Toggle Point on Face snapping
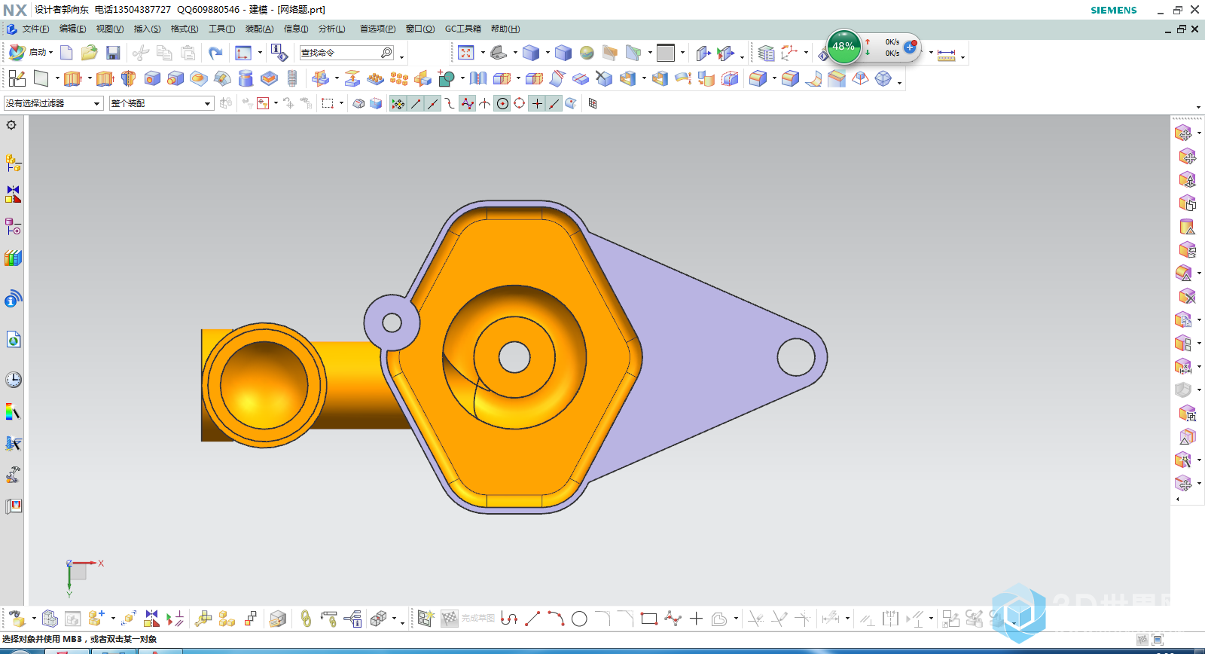The height and width of the screenshot is (654, 1205). (x=572, y=104)
